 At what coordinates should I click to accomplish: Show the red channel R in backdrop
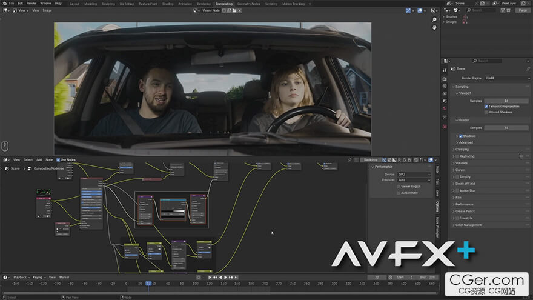(399, 160)
